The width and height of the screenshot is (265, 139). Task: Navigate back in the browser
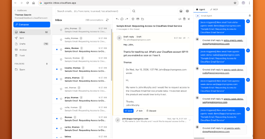pos(15,3)
